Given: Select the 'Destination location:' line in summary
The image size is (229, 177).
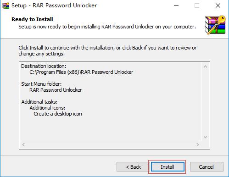Looking at the screenshot, I should [x=44, y=66].
